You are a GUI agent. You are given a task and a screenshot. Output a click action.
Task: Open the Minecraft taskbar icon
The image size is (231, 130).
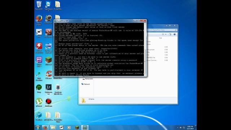[77, 127]
